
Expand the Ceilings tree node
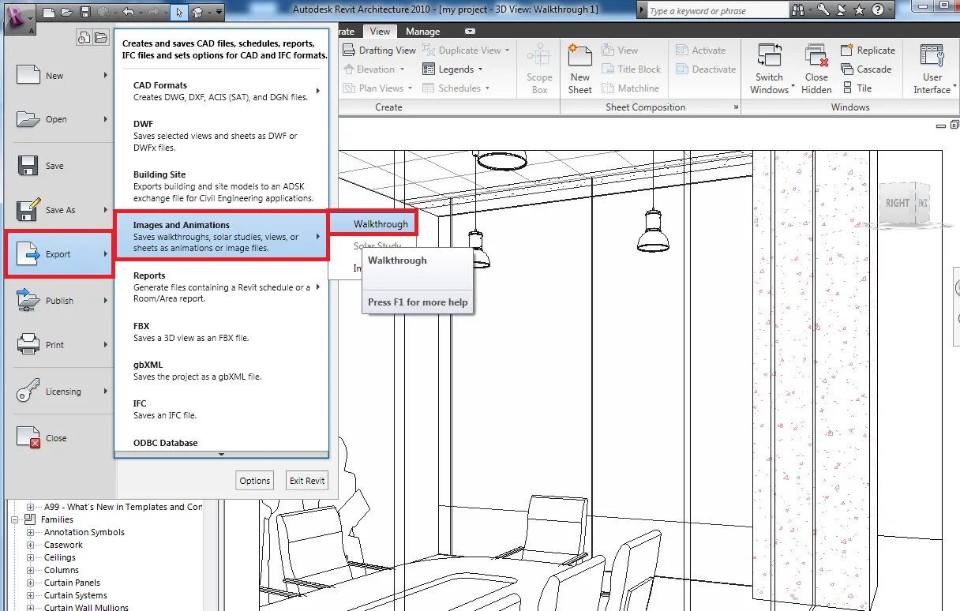point(31,557)
